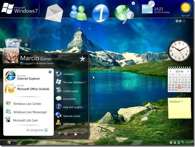Click the network computers tray icon
Viewport: 195px width, 147px height.
[183, 142]
